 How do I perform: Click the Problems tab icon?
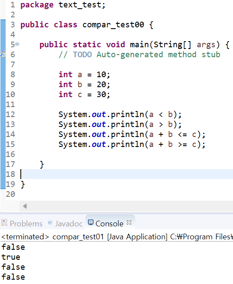(x=4, y=222)
